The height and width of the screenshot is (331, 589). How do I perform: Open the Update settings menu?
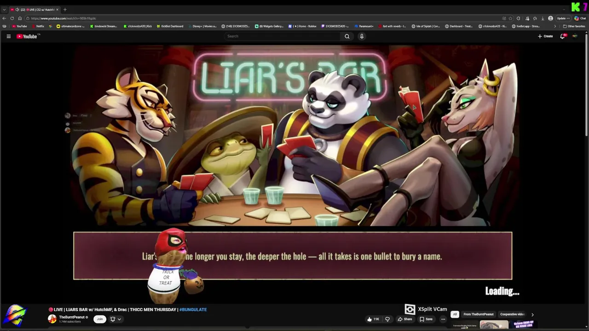click(563, 18)
